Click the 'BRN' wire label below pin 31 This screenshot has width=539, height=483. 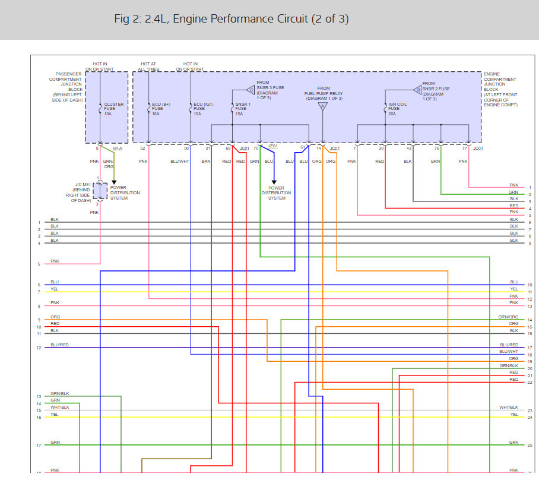206,162
